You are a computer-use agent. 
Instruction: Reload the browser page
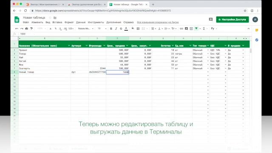25,11
